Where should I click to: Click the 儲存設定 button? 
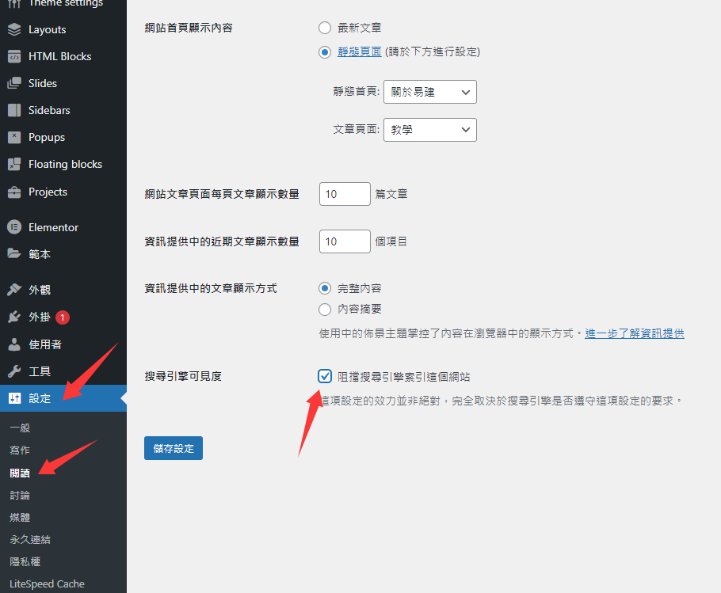coord(174,448)
